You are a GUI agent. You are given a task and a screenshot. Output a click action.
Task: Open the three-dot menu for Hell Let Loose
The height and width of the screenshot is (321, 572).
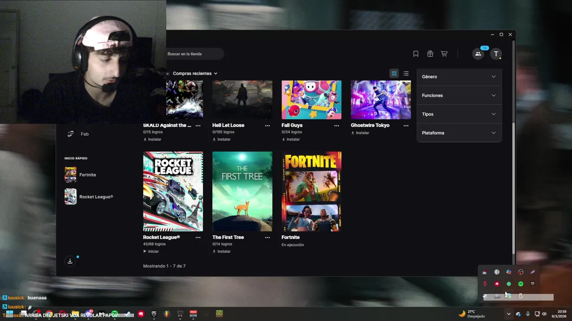tap(267, 126)
